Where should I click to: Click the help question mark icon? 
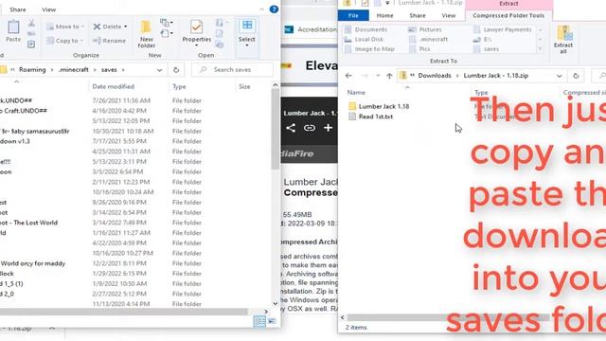tap(274, 9)
